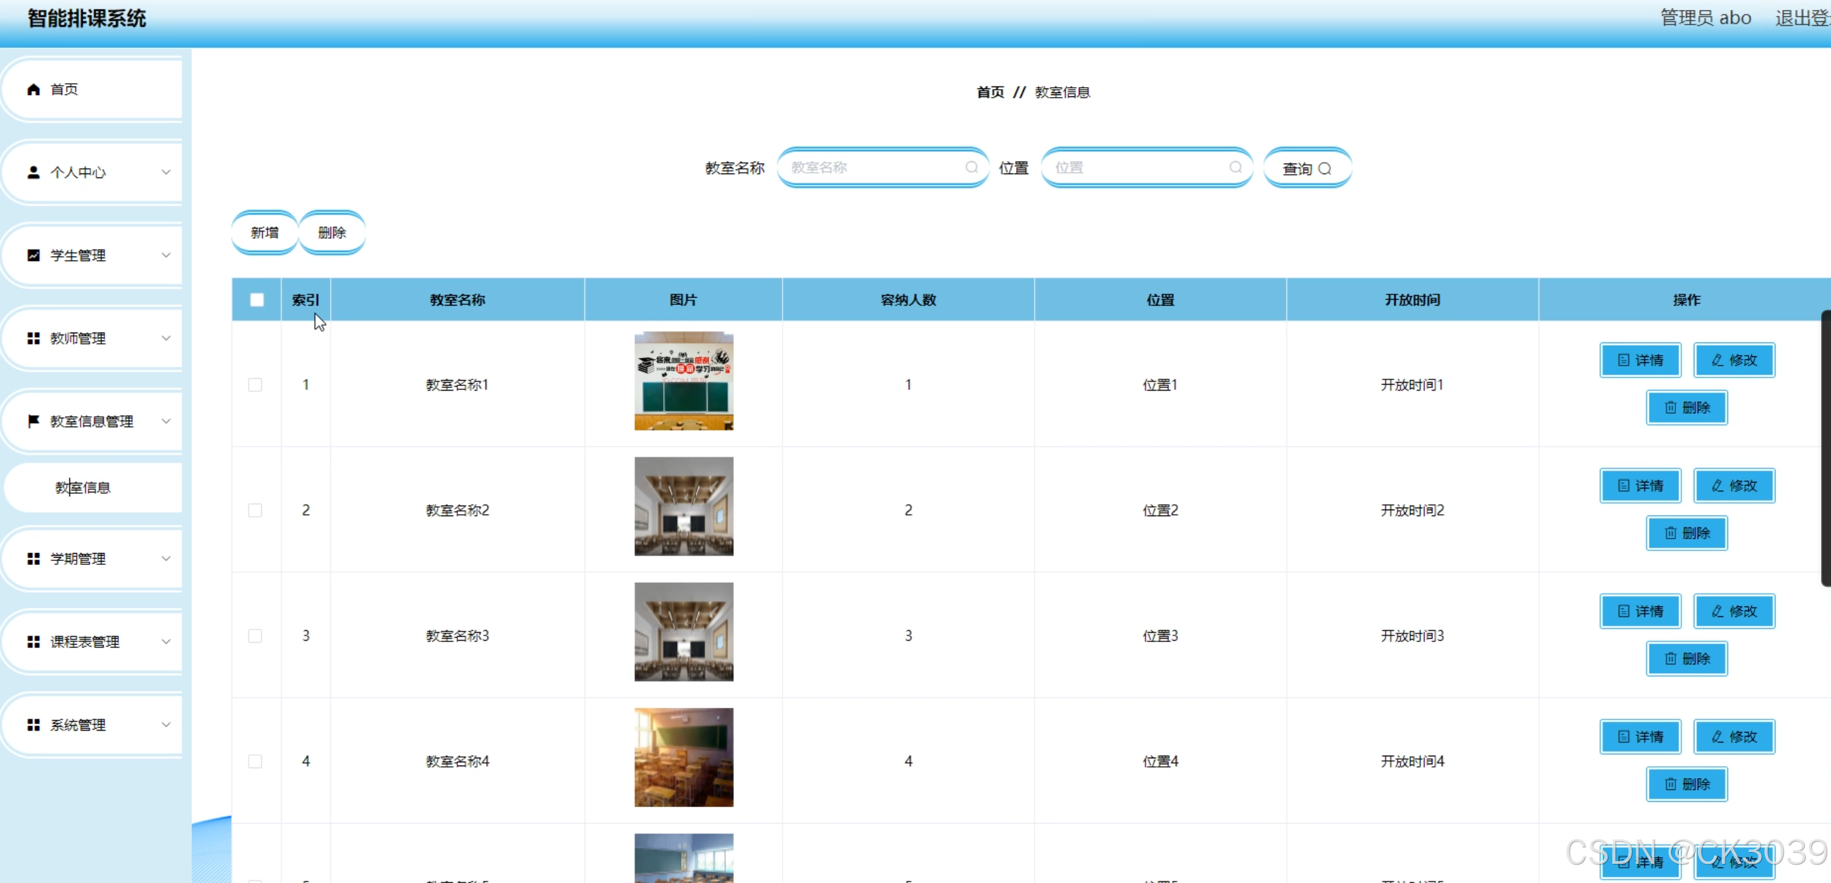
Task: Expand the 学期管理 menu chevron
Action: (x=166, y=559)
